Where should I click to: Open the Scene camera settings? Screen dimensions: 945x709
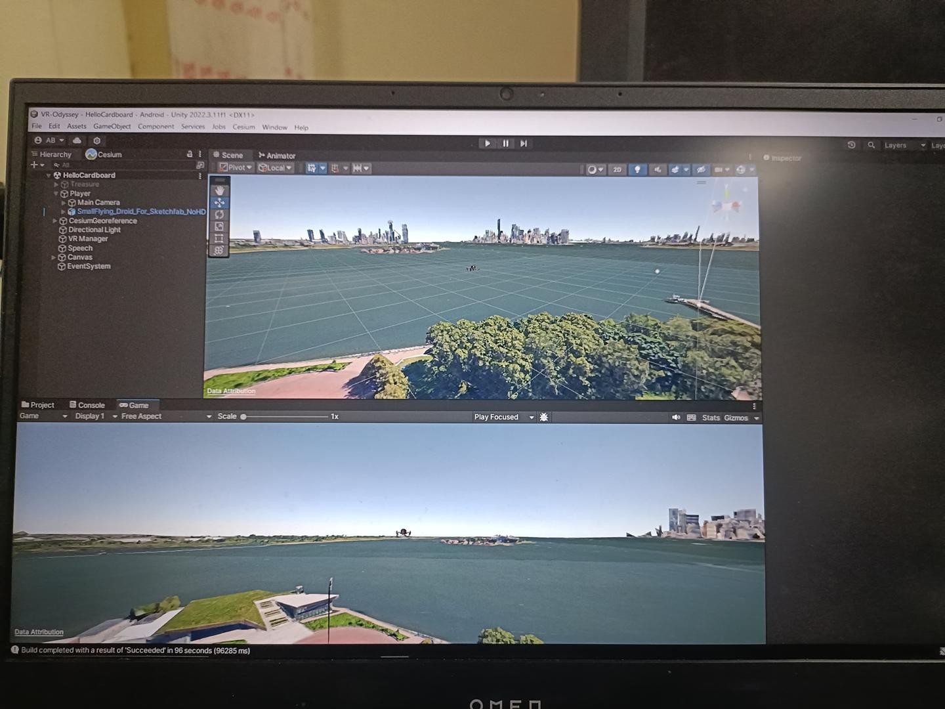(x=722, y=169)
